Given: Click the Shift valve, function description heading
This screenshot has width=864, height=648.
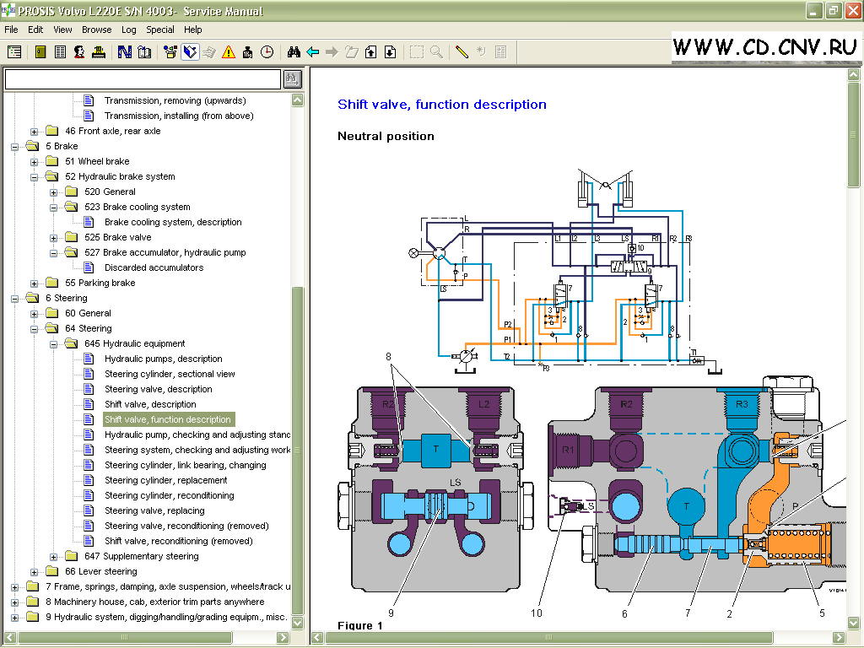Looking at the screenshot, I should pos(442,105).
